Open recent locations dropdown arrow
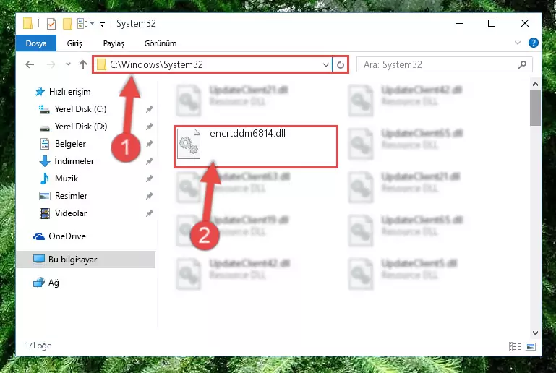 68,64
